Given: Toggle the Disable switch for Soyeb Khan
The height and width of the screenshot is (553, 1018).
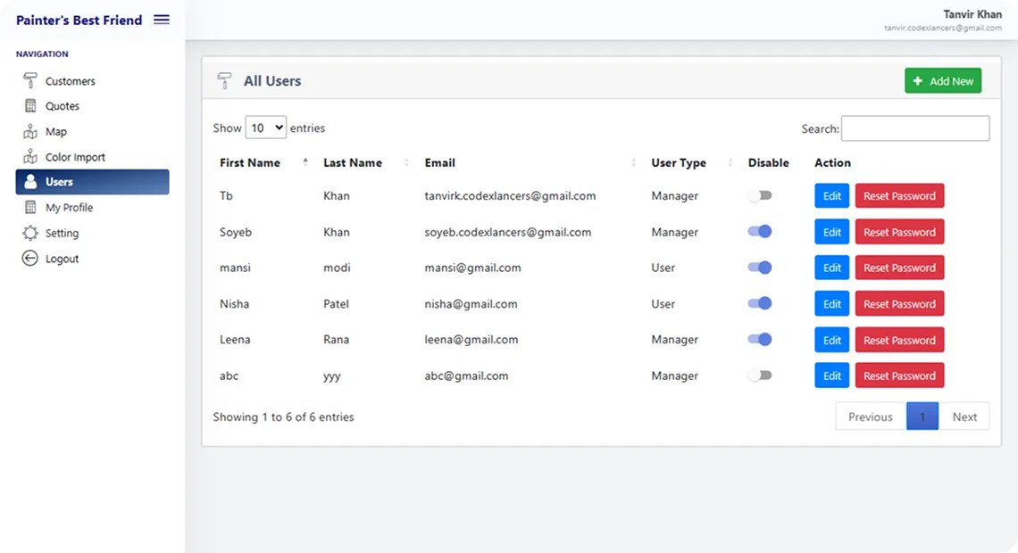Looking at the screenshot, I should coord(760,231).
